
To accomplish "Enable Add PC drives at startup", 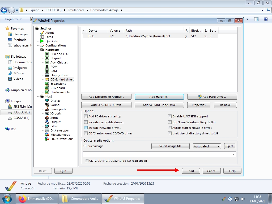I will tap(86, 116).
